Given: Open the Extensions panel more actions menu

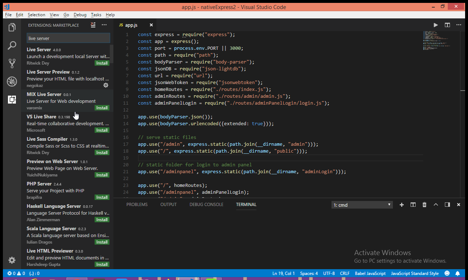Looking at the screenshot, I should [104, 25].
